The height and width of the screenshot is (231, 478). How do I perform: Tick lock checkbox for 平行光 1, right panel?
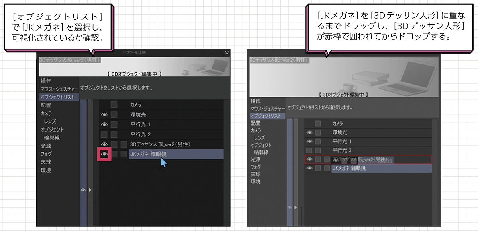point(318,142)
